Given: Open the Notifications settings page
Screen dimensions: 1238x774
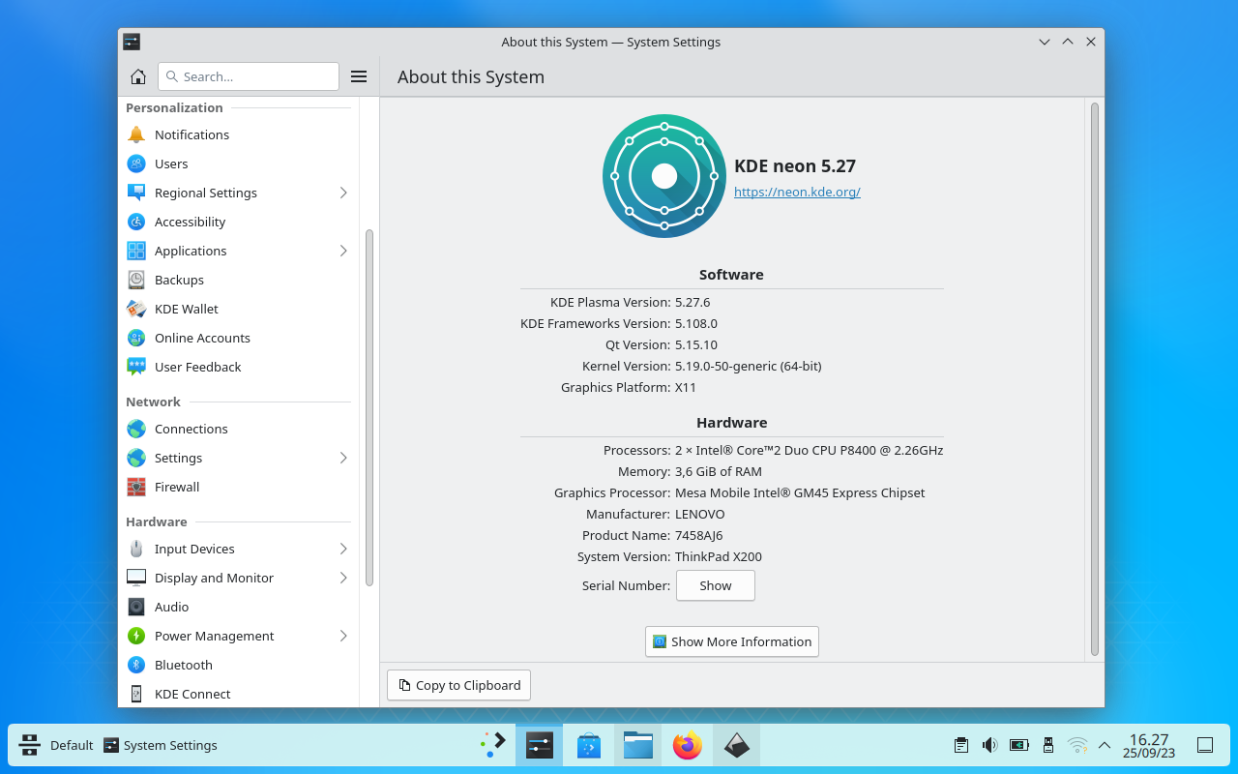Looking at the screenshot, I should [192, 134].
